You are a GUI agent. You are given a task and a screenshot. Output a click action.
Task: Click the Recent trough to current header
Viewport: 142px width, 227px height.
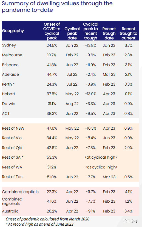coord(128,33)
